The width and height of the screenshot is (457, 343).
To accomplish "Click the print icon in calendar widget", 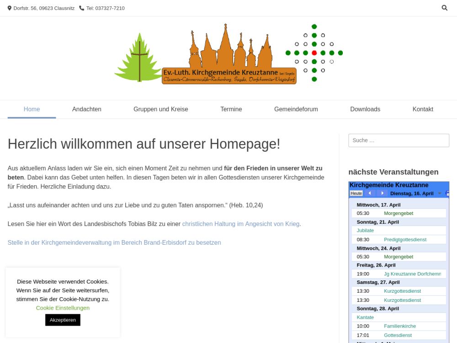I will 447,193.
